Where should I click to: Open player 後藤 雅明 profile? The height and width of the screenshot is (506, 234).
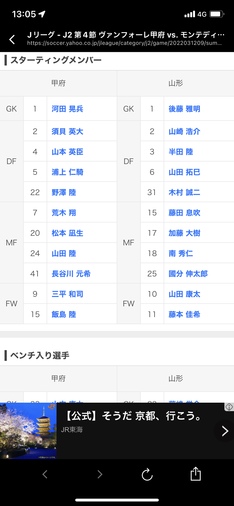click(184, 109)
